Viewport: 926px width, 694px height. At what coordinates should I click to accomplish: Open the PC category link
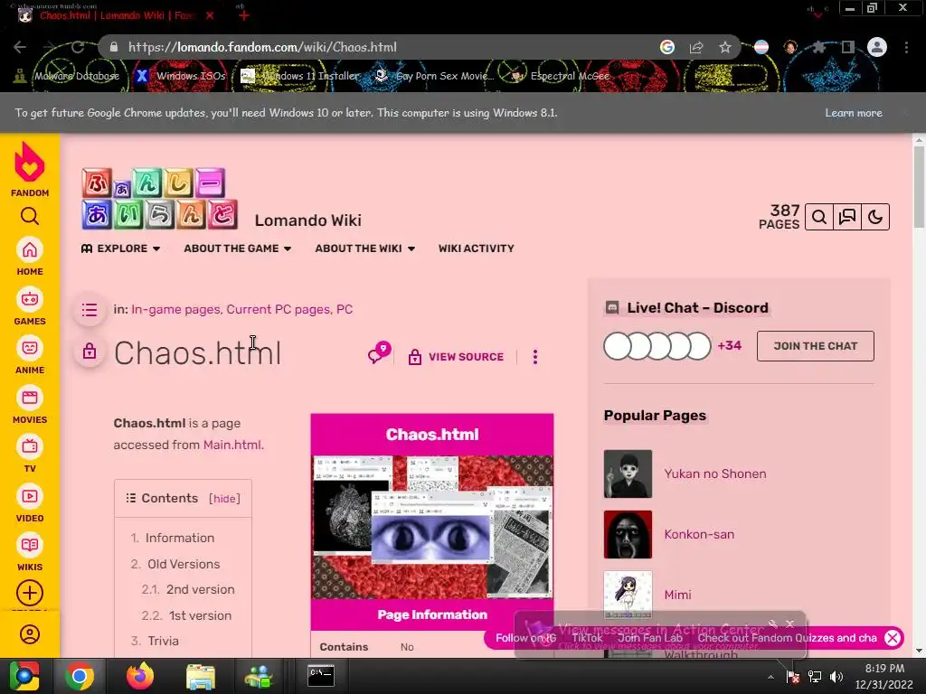tap(345, 309)
